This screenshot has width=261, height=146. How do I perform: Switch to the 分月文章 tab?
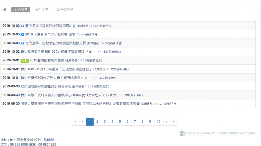pyautogui.click(x=42, y=10)
